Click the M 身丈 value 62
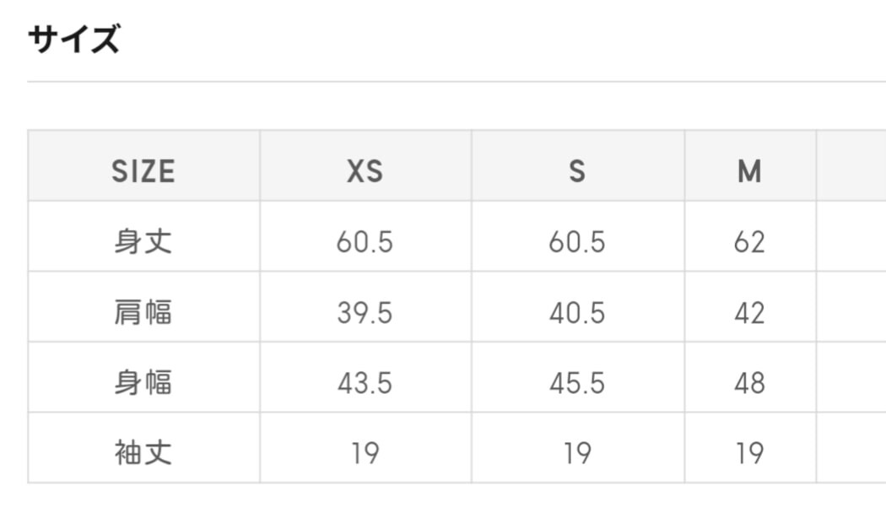The width and height of the screenshot is (886, 518). pyautogui.click(x=749, y=242)
